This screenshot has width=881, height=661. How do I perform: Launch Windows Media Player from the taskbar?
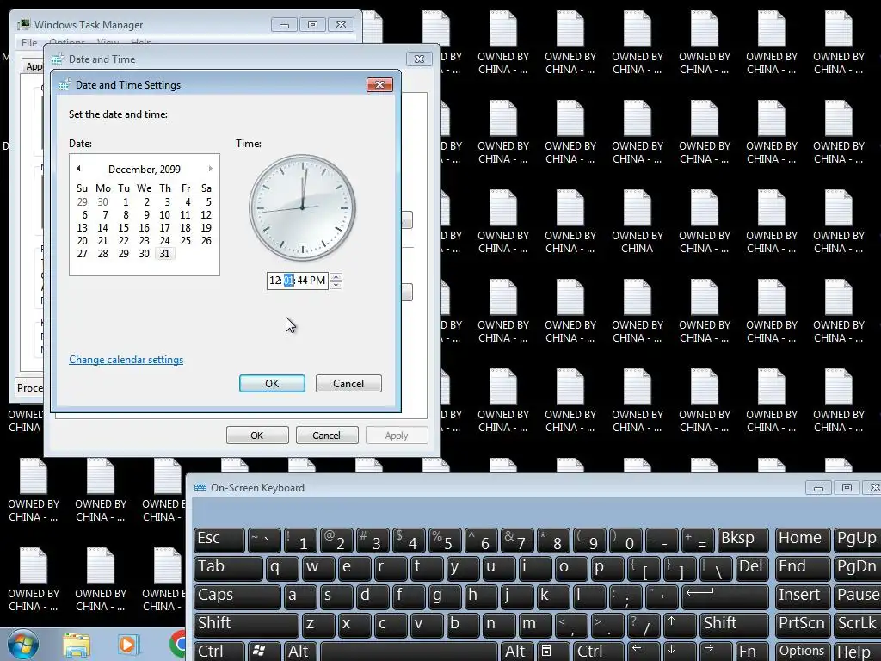pos(127,645)
